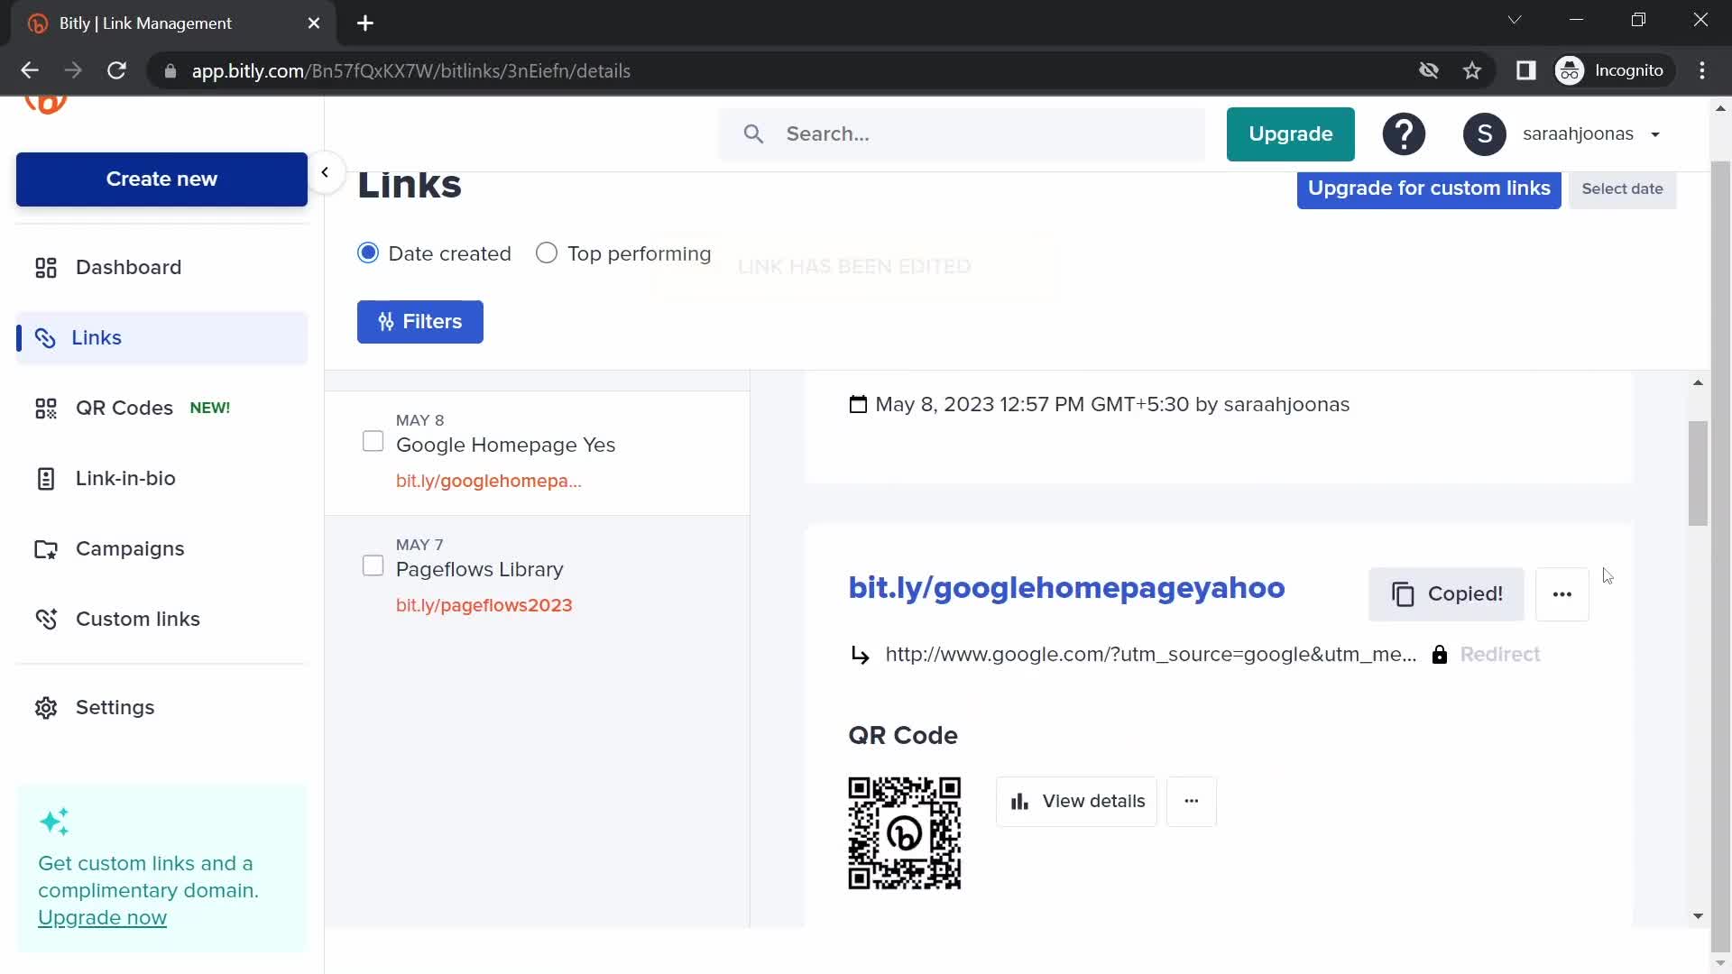
Task: Open bit.ly/pageflows2023 link
Action: (x=484, y=605)
